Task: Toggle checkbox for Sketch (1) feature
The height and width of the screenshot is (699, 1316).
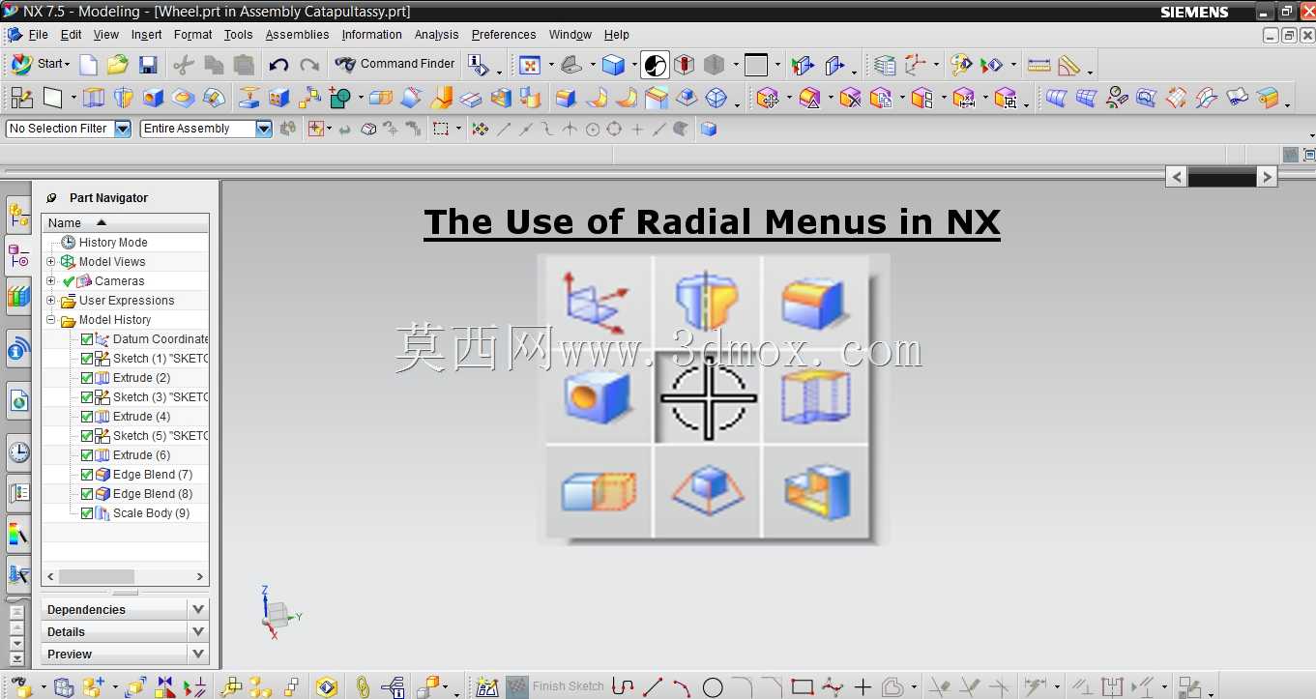Action: pos(87,359)
